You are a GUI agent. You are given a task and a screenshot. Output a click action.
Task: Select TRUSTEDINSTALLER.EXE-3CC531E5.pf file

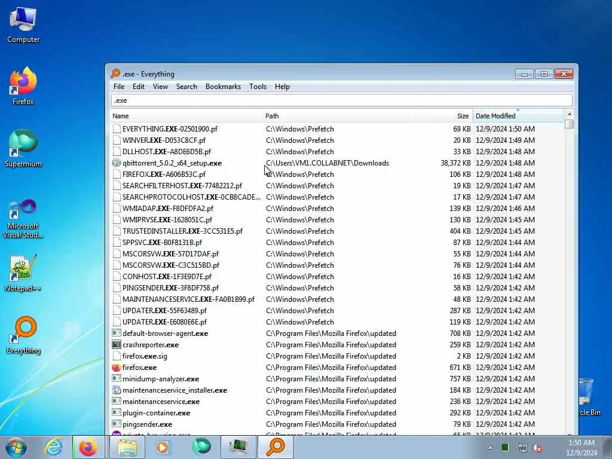point(183,231)
